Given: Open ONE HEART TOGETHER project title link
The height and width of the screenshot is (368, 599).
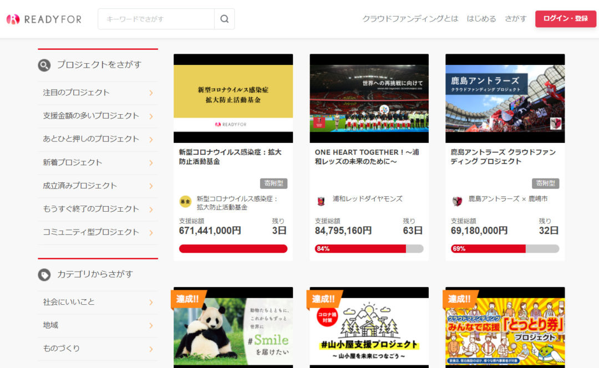Looking at the screenshot, I should coord(367,157).
